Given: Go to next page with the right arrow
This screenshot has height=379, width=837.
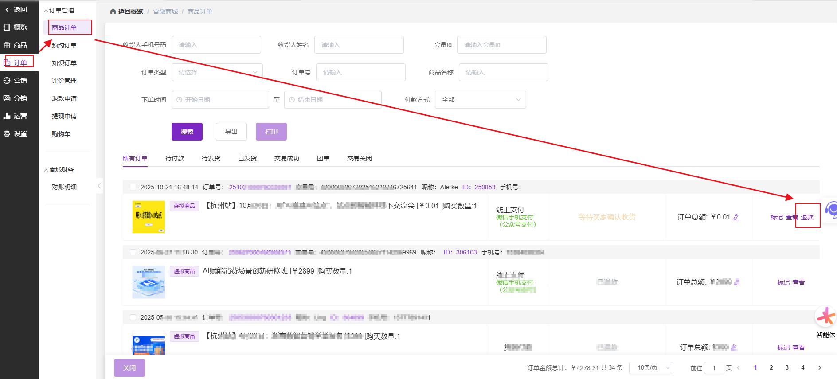Looking at the screenshot, I should click(x=820, y=367).
